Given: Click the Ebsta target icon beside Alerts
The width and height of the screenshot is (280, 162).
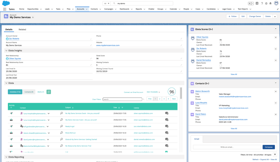Looking at the screenshot, I should (48, 92).
